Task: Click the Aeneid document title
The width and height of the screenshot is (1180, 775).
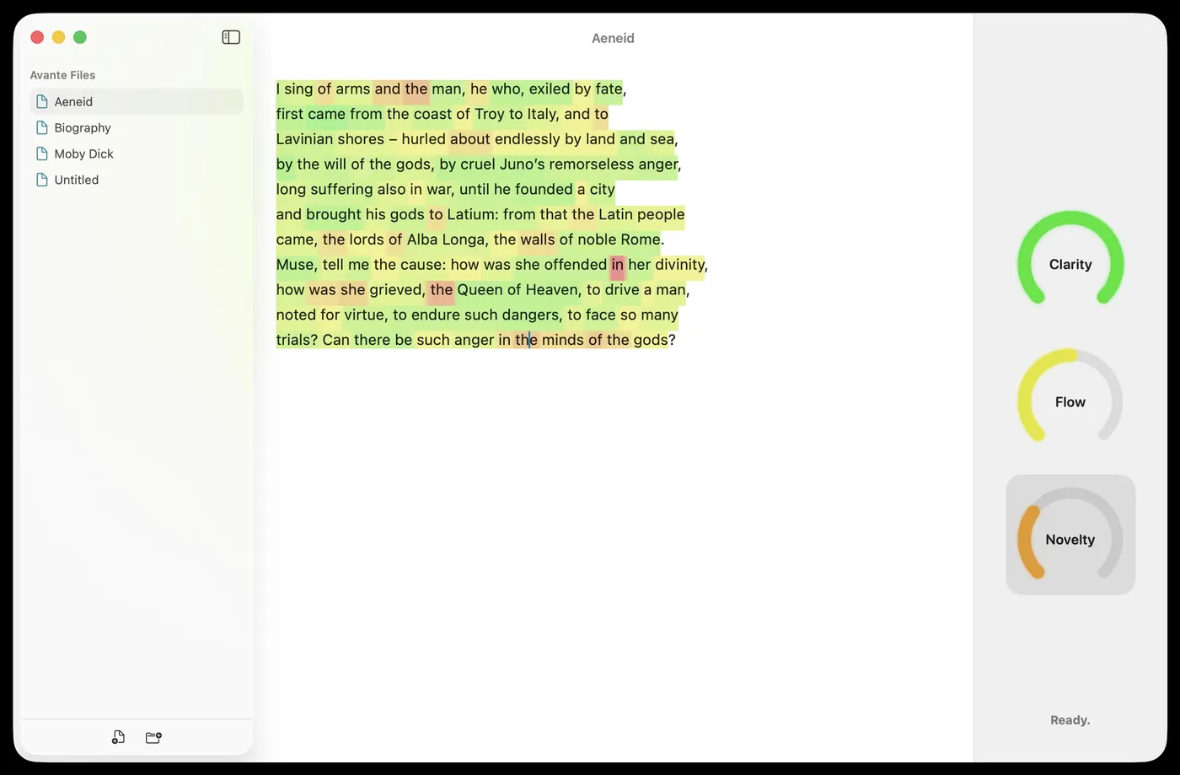Action: click(613, 38)
